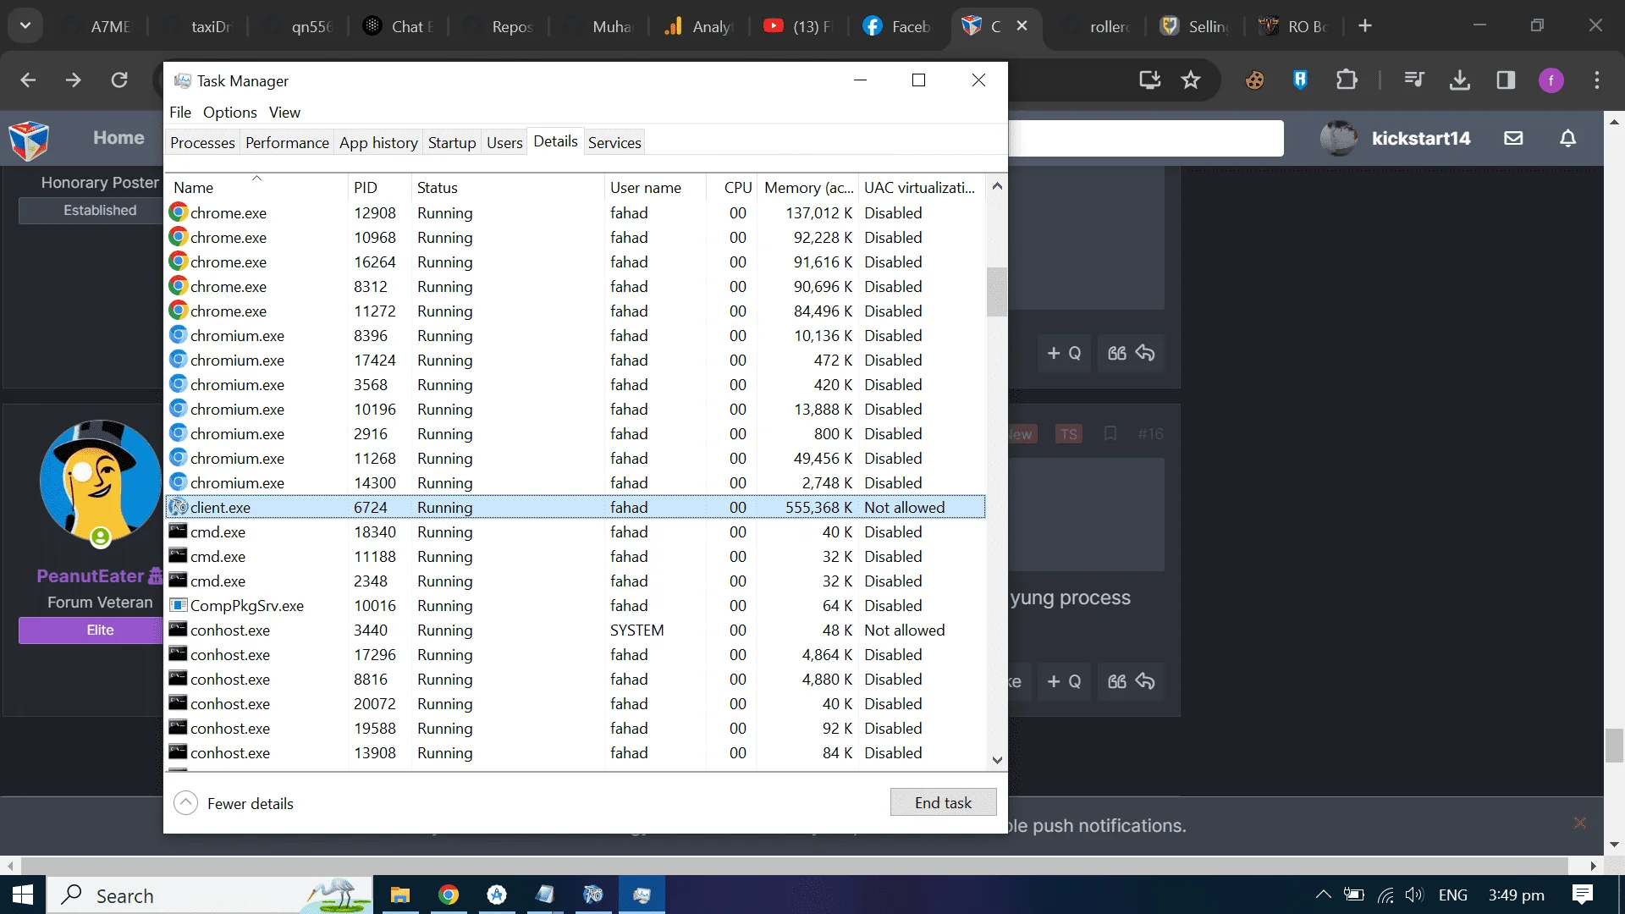Collapse Task Manager with Fewer details
Screen dimensions: 1625x914
(x=234, y=803)
